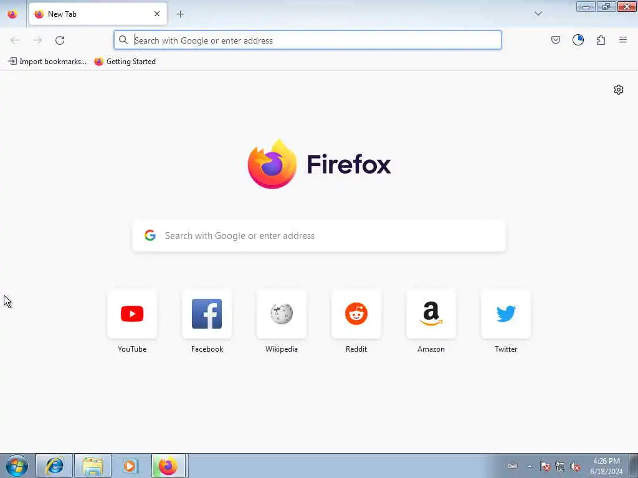Open the Firefox account icon
Image resolution: width=638 pixels, height=478 pixels.
tap(578, 40)
